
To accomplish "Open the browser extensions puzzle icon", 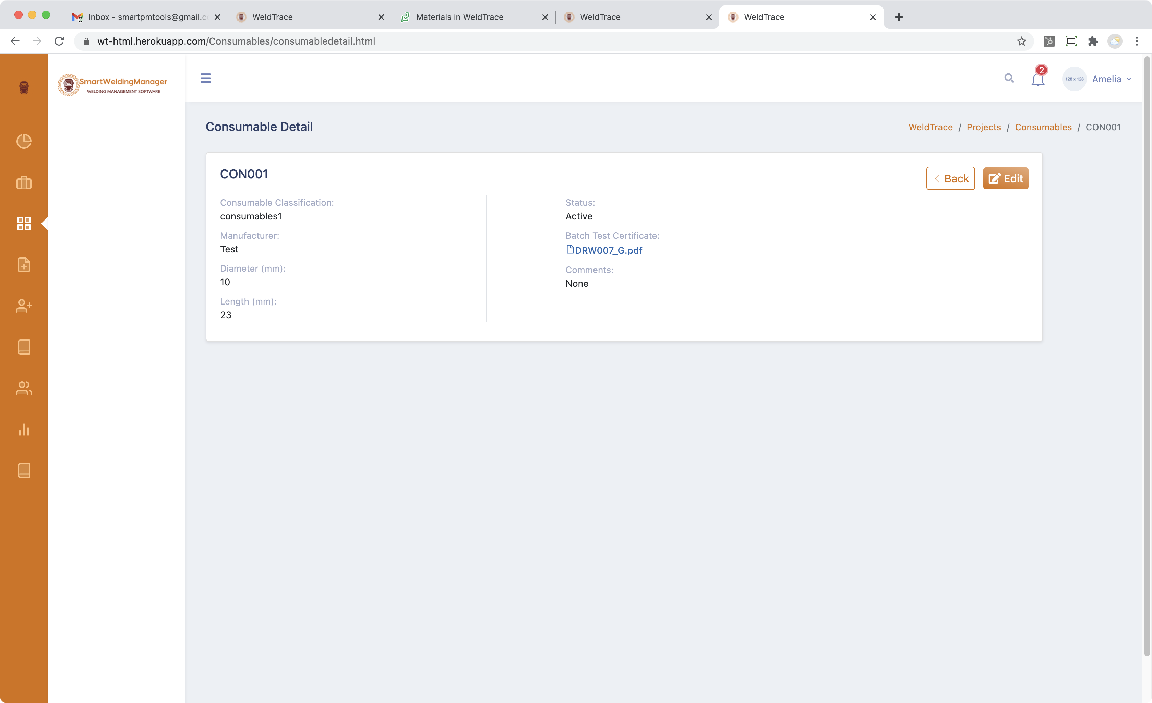I will tap(1093, 41).
